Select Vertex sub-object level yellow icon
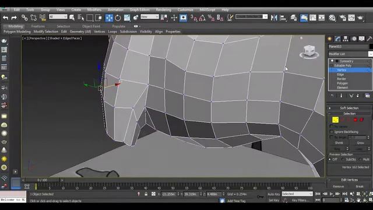The width and height of the screenshot is (373, 210). pyautogui.click(x=336, y=120)
